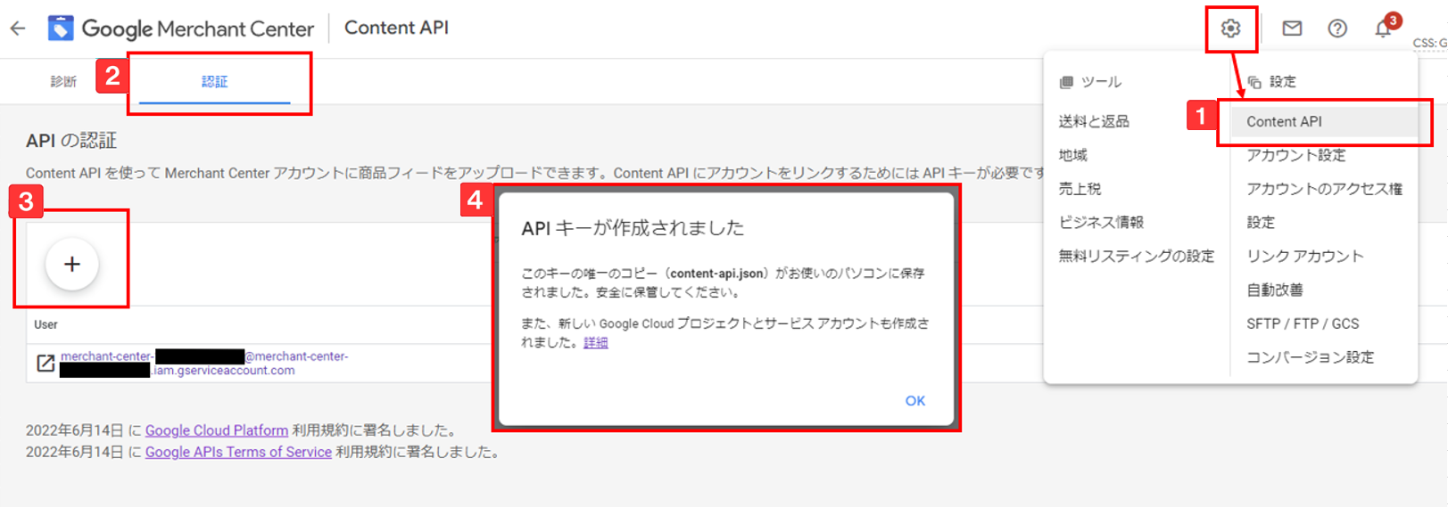This screenshot has width=1448, height=507.
Task: Click OK in the API key dialog
Action: 915,401
